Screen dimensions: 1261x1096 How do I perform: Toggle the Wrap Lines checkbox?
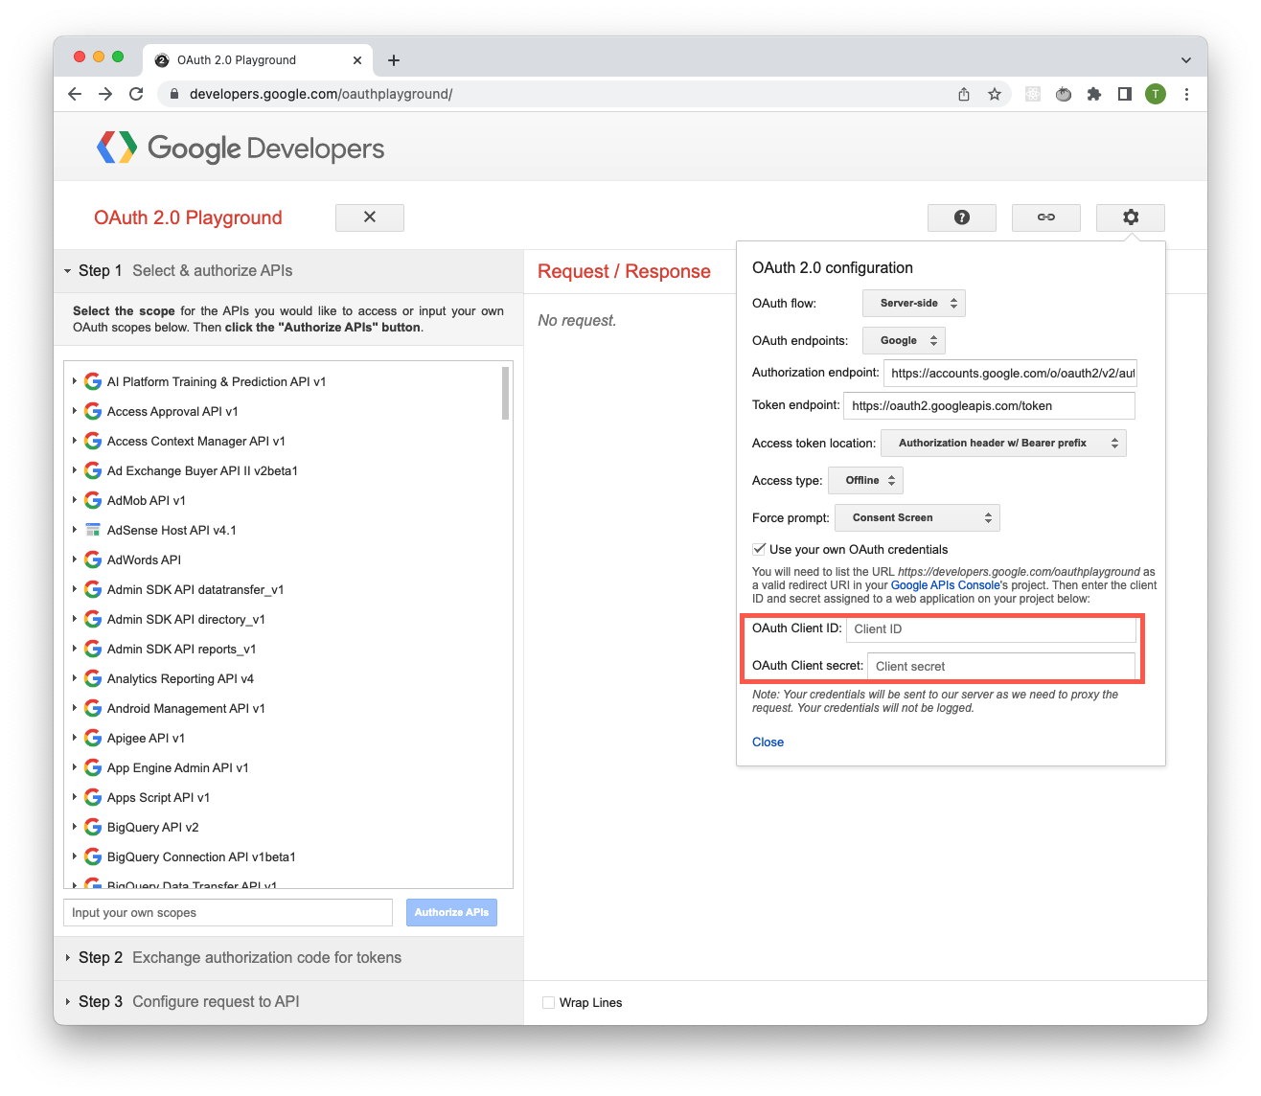pos(548,1002)
